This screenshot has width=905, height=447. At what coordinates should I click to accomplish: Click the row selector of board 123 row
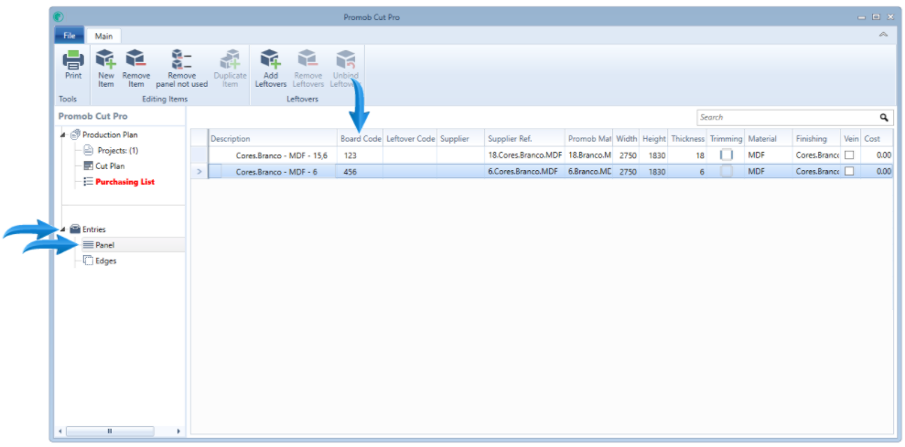pos(199,155)
